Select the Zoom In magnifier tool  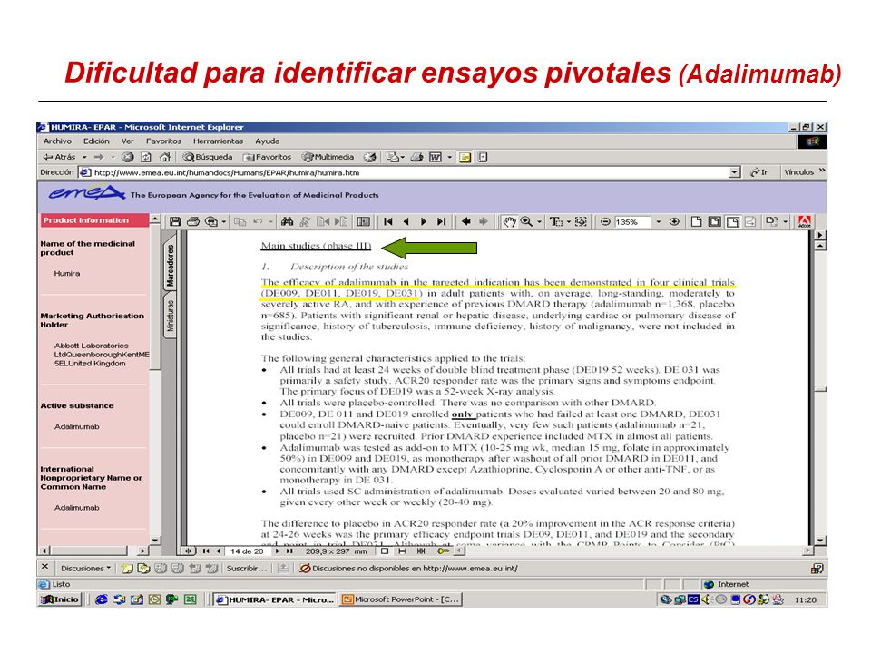pyautogui.click(x=526, y=221)
